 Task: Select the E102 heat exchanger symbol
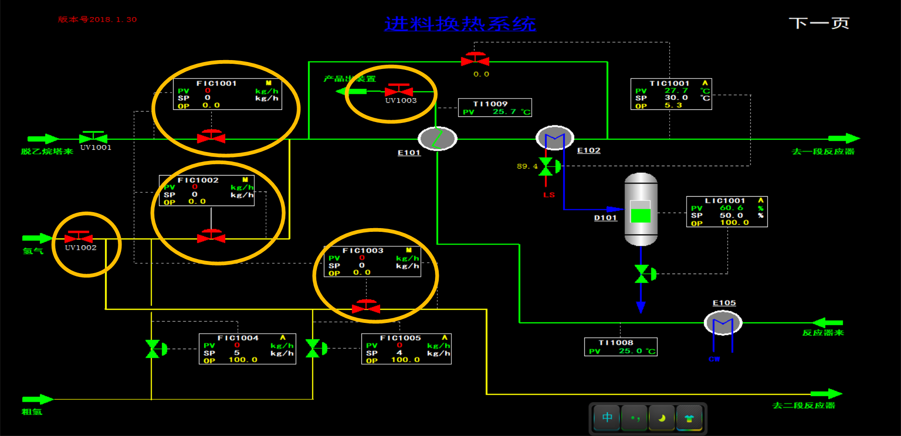pos(555,138)
